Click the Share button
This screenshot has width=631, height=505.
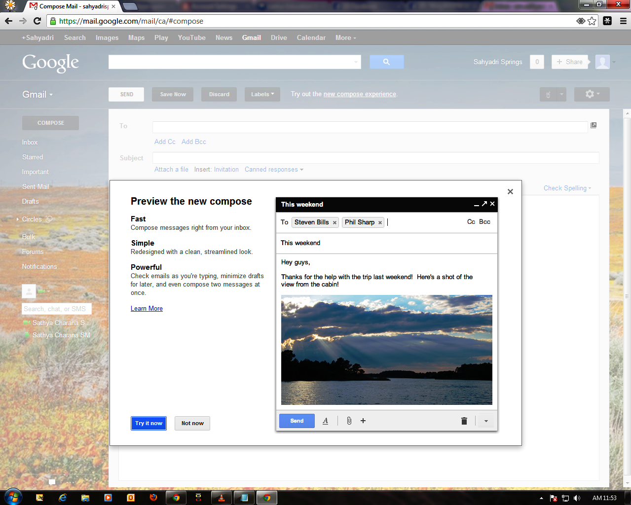pos(569,62)
